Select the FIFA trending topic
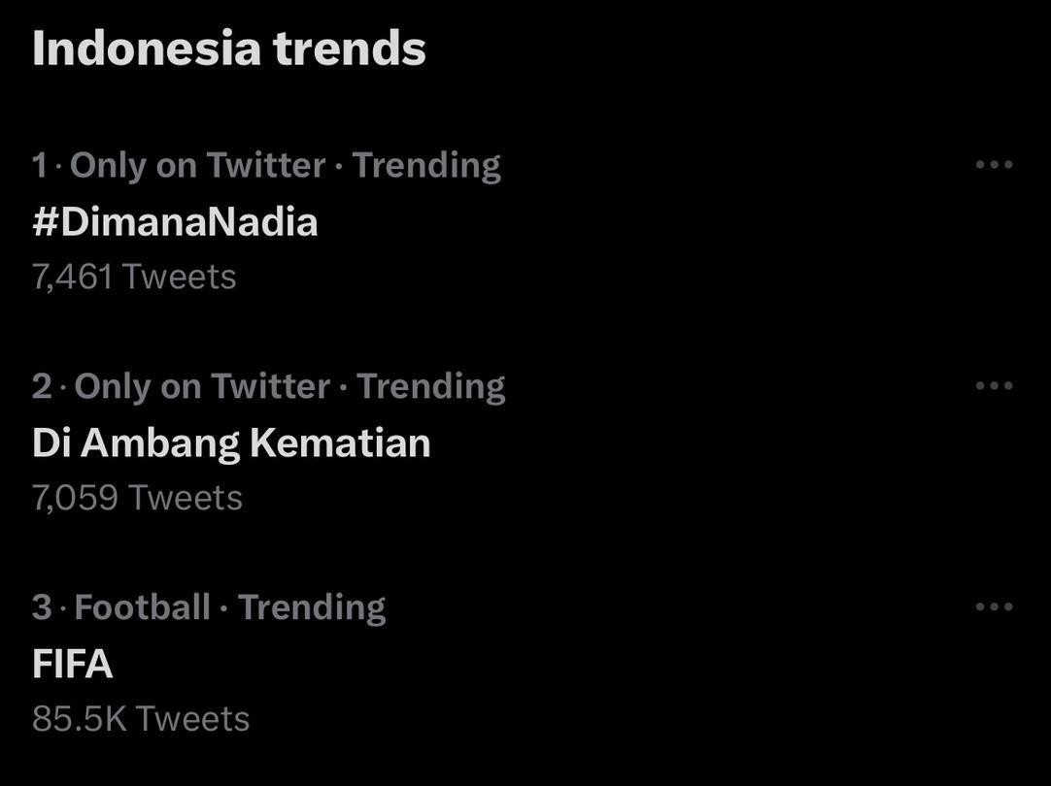This screenshot has width=1051, height=786. point(73,663)
